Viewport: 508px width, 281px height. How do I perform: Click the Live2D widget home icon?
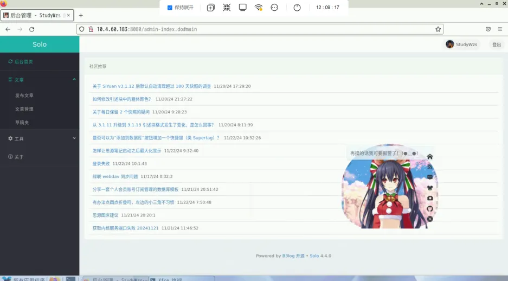(430, 157)
